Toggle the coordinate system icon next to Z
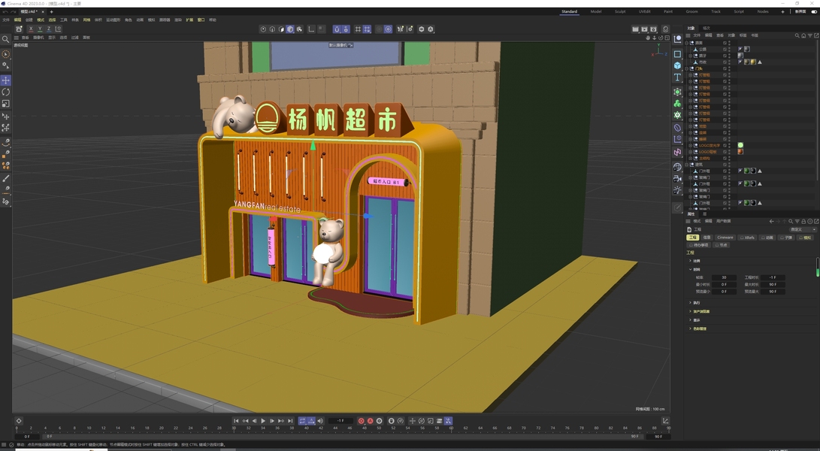Viewport: 820px width, 451px height. (58, 29)
